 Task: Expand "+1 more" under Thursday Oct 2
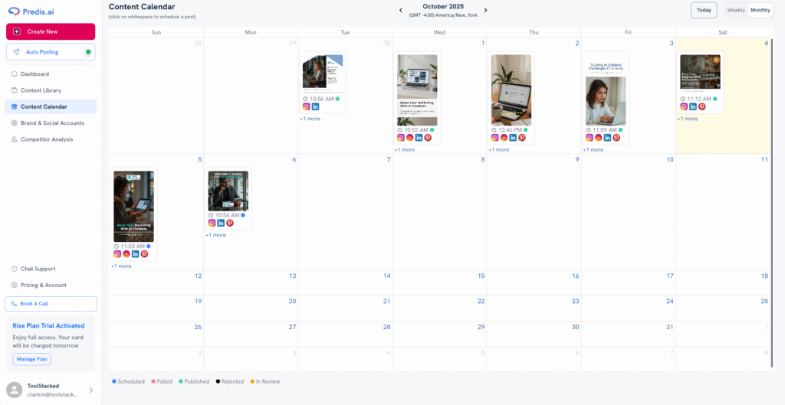point(498,150)
